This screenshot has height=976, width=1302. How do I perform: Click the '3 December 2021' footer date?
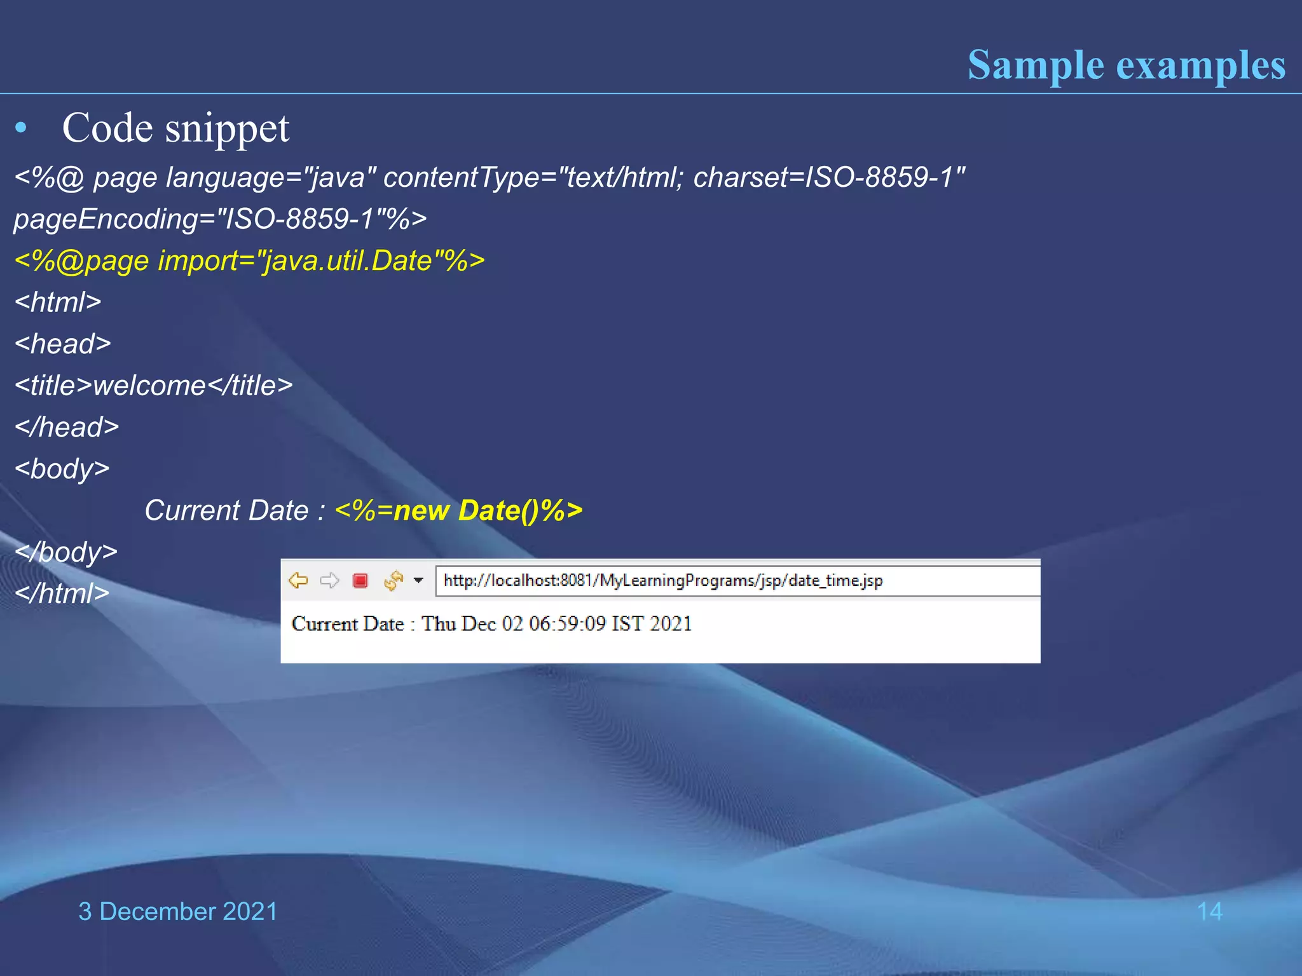point(178,911)
